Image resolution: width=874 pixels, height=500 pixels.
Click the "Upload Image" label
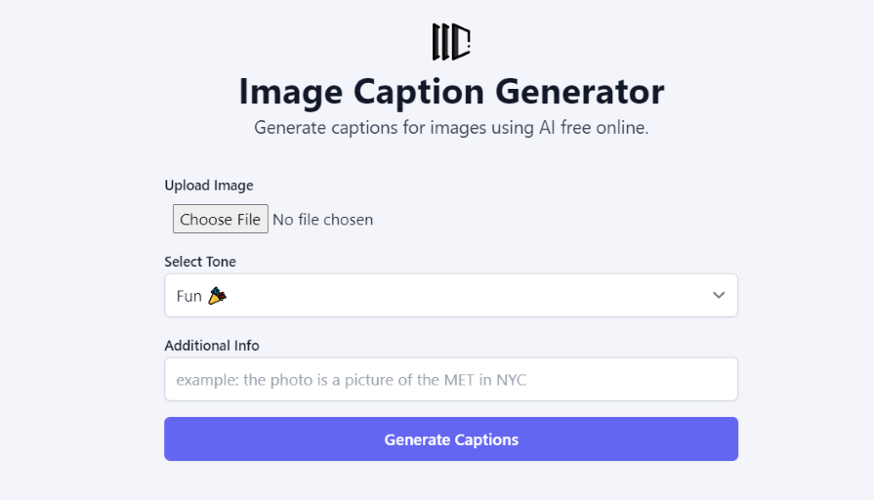(x=208, y=186)
